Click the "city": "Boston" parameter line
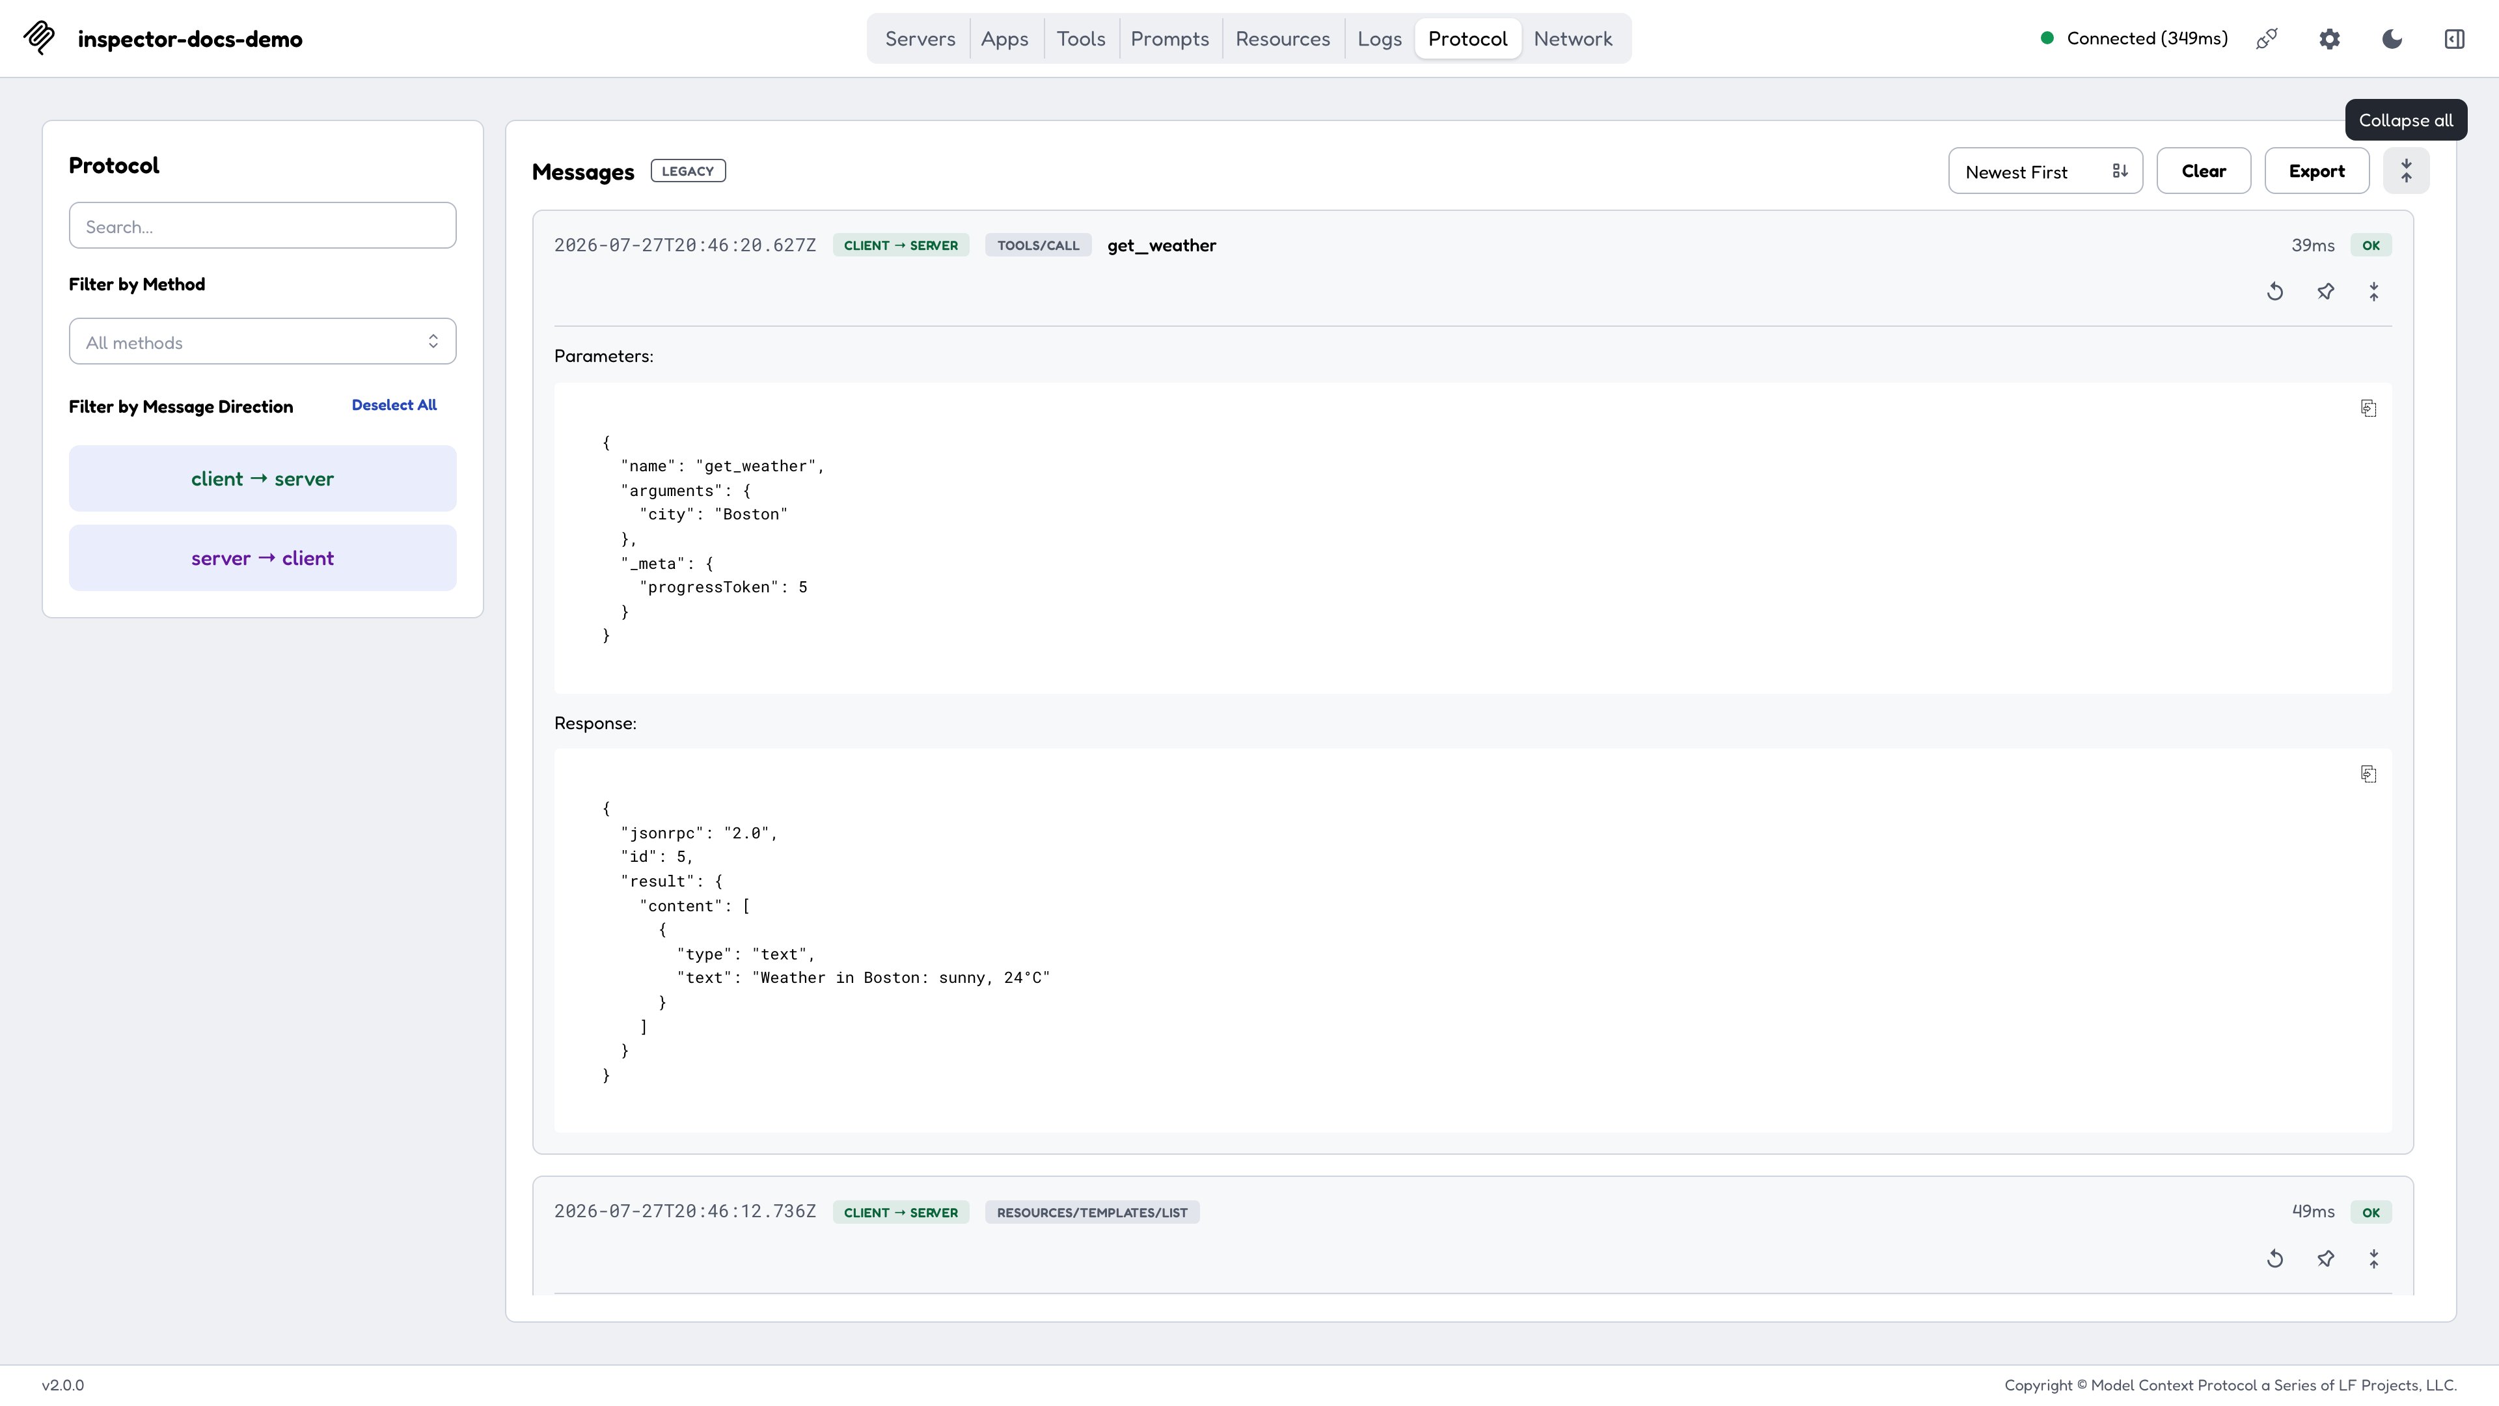 (714, 514)
